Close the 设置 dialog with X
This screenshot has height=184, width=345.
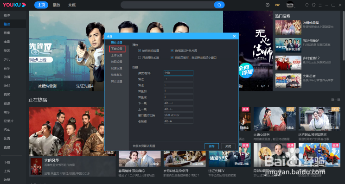coord(234,36)
